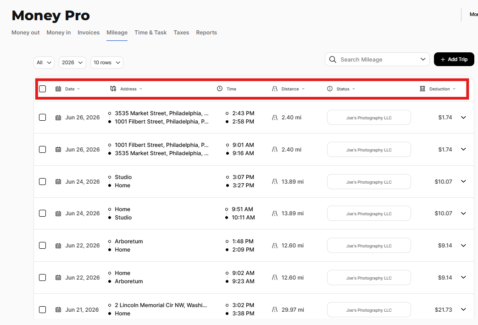Click road icon on Studio to Home row
Image resolution: width=478 pixels, height=325 pixels.
(x=275, y=182)
